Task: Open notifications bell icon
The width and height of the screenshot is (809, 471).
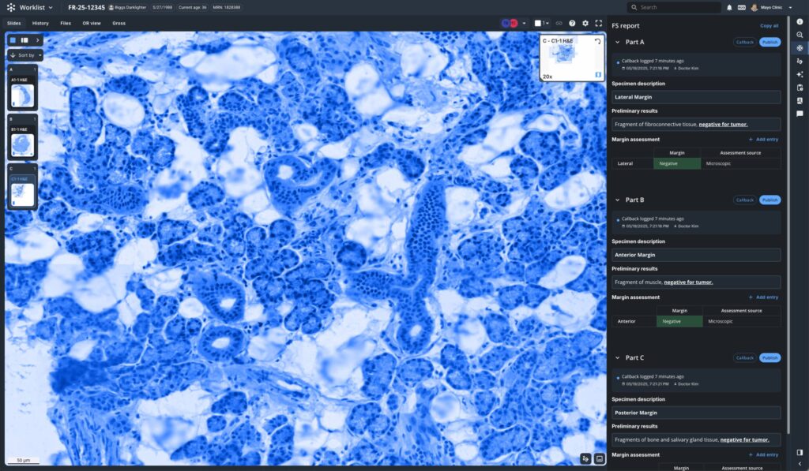Action: [729, 7]
